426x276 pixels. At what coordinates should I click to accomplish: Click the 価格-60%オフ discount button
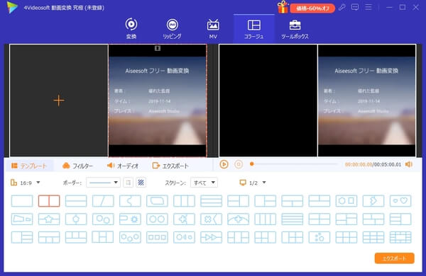(x=312, y=8)
